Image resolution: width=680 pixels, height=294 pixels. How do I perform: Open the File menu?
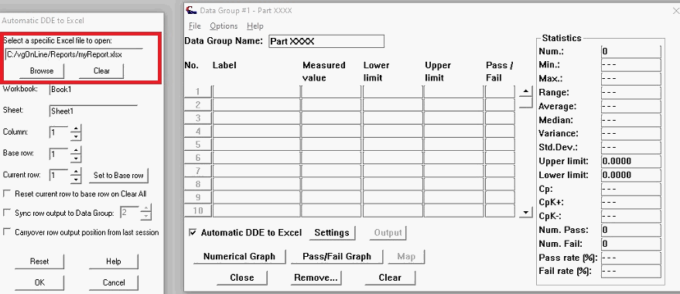coord(195,26)
